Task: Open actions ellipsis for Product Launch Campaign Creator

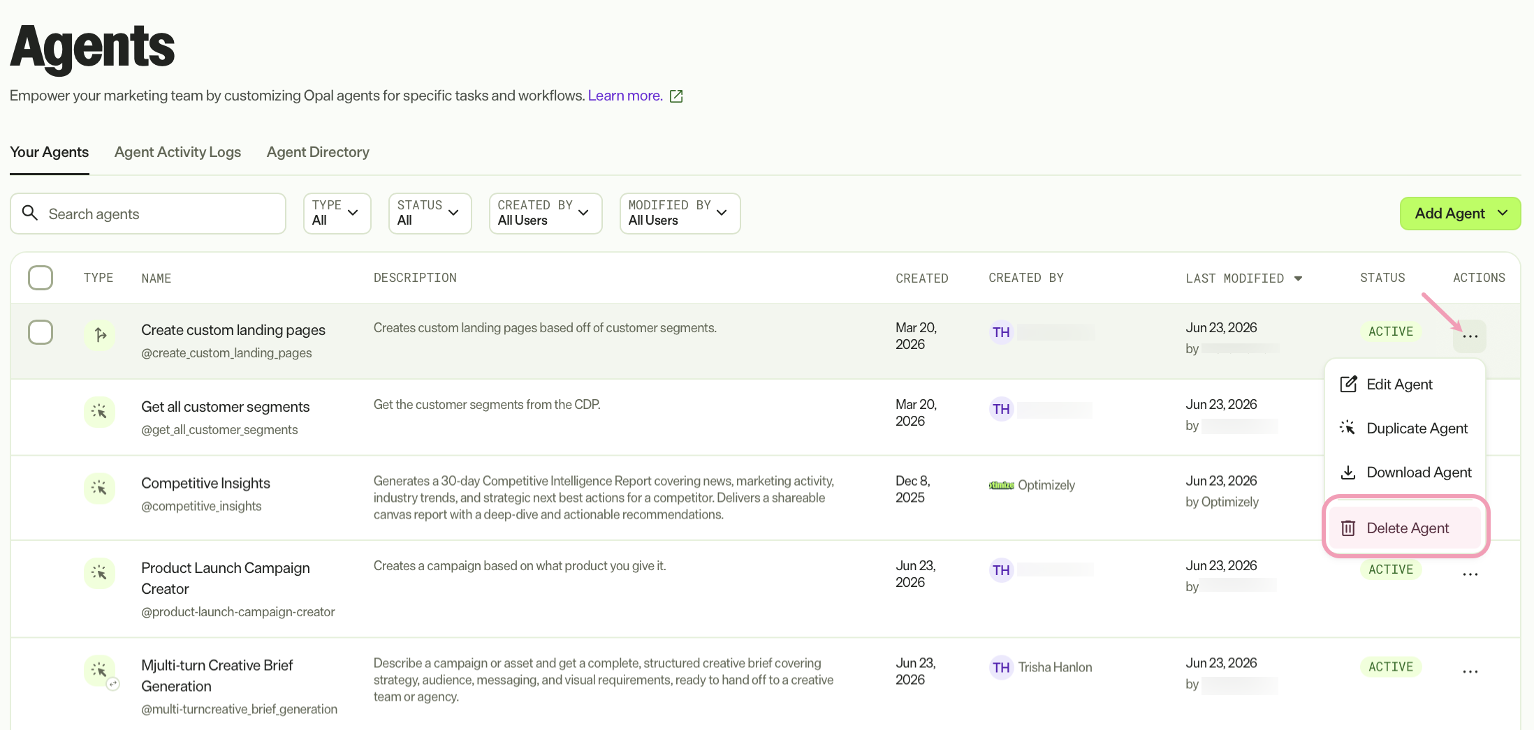Action: pyautogui.click(x=1470, y=574)
